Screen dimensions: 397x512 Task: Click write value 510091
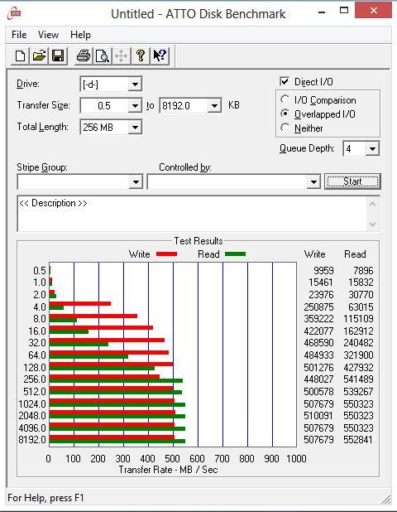318,415
